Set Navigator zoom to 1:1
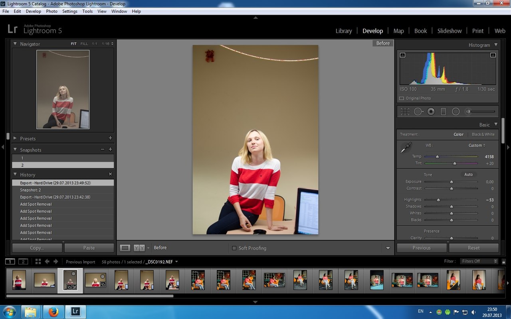Screen dimensions: 511x319 94,44
